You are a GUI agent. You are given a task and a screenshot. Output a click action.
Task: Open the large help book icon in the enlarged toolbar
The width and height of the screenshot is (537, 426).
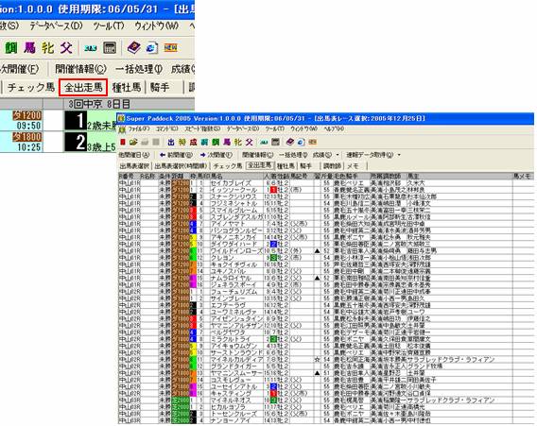[134, 48]
